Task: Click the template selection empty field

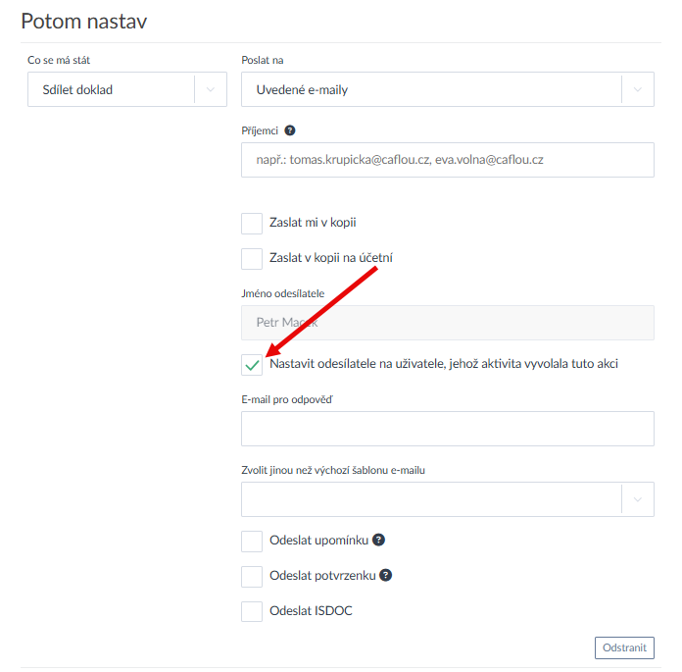Action: click(x=431, y=499)
